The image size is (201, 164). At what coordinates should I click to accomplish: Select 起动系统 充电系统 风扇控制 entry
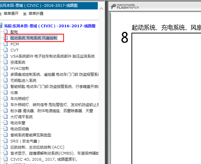[x=34, y=38]
